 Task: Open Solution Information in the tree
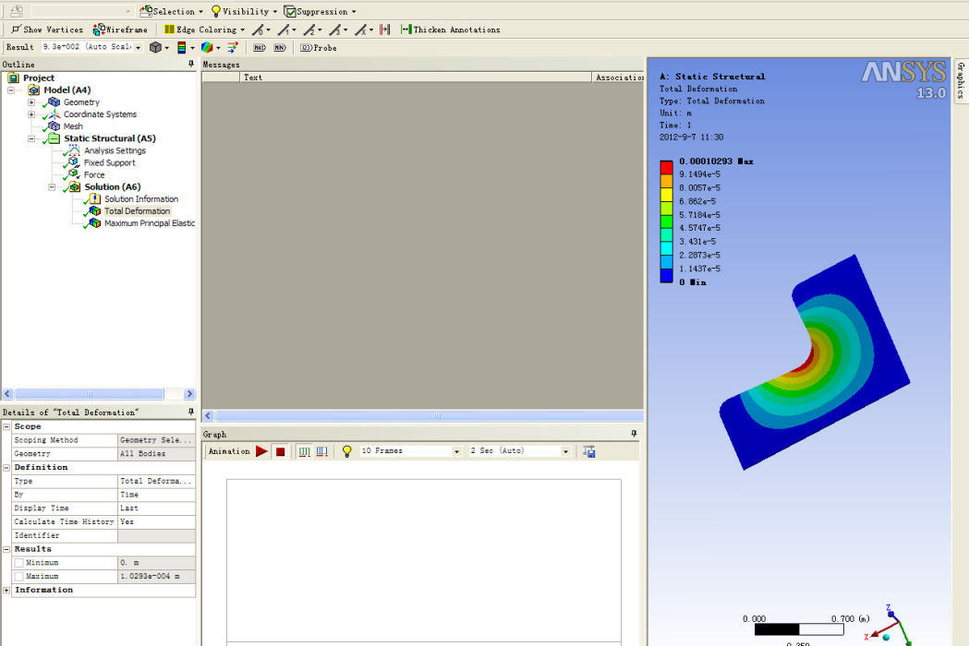coord(141,198)
